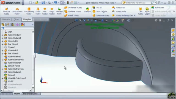176x99 pixels.
Task: Select the Yüzü Değiştir command
Action: point(100,12)
